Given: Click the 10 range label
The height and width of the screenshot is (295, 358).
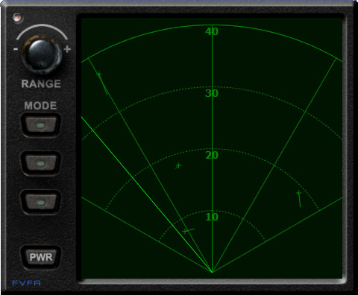Looking at the screenshot, I should [x=212, y=217].
